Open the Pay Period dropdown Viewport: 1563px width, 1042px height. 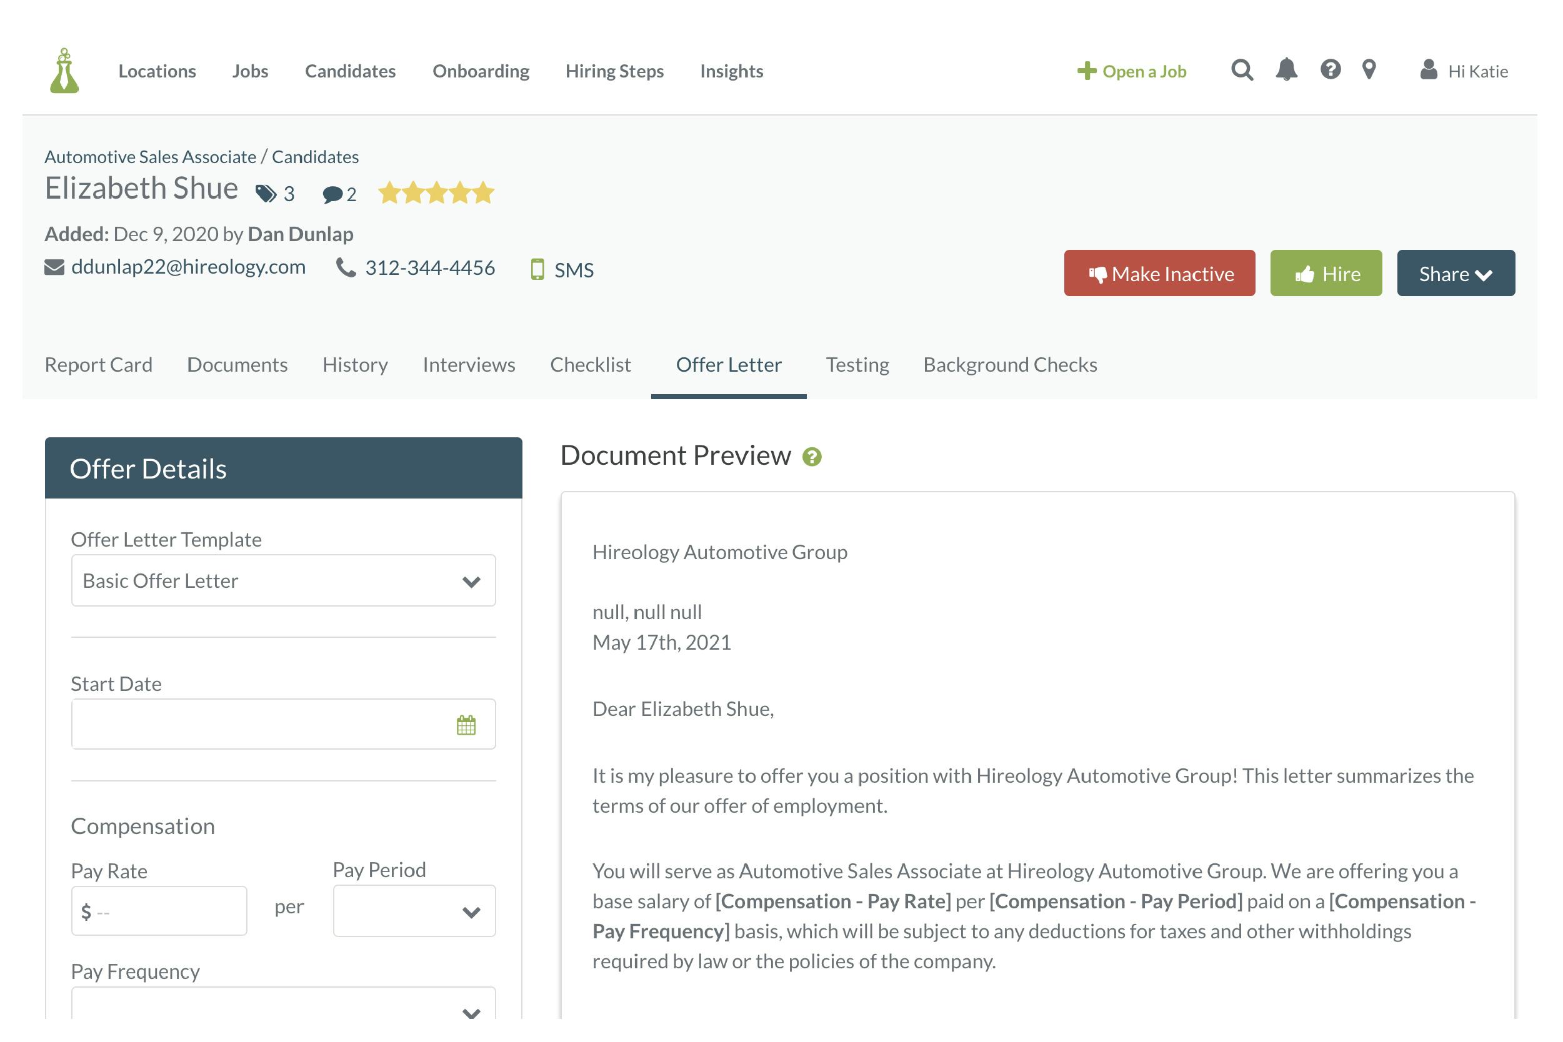pyautogui.click(x=414, y=911)
